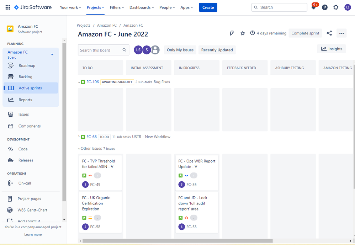This screenshot has width=355, height=245.
Task: Click the board horizontal scrollbar
Action: (x=177, y=241)
